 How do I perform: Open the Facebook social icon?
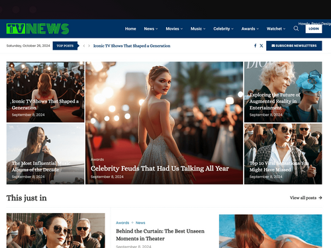point(256,46)
